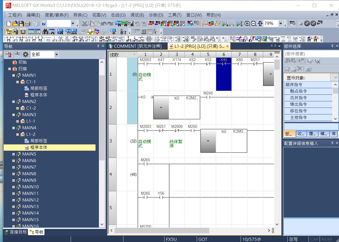Collapse the MAIN1 tree node
Screen dimensions: 339x242
(13, 75)
